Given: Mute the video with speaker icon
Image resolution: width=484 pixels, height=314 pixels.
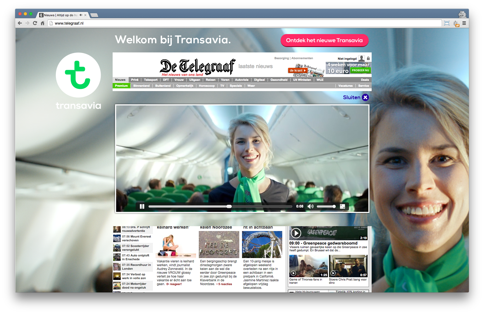Looking at the screenshot, I should click(x=311, y=206).
